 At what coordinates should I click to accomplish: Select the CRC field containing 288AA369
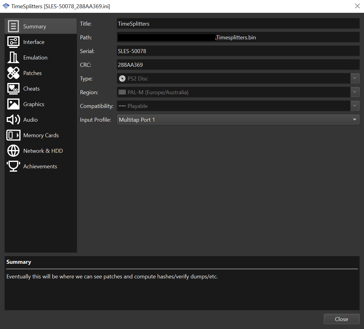(238, 64)
